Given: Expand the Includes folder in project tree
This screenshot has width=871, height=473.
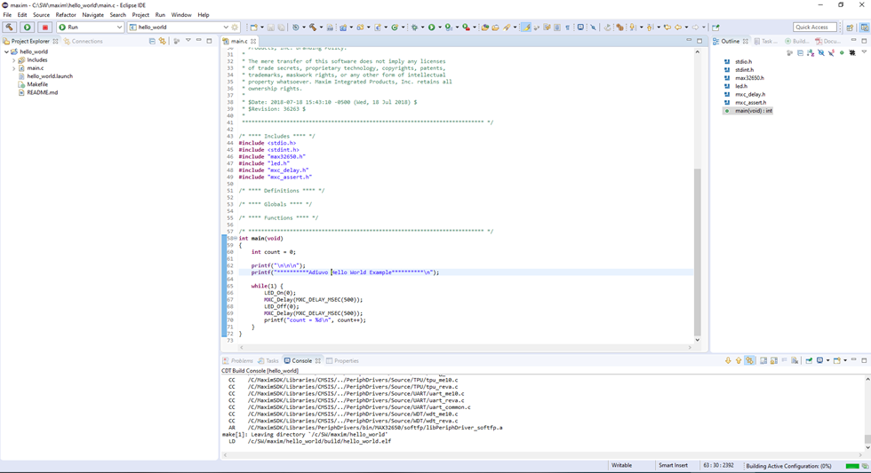Looking at the screenshot, I should [x=14, y=60].
